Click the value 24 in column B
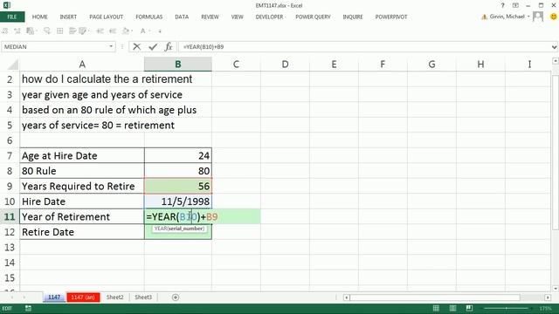The width and height of the screenshot is (559, 314). [x=178, y=155]
